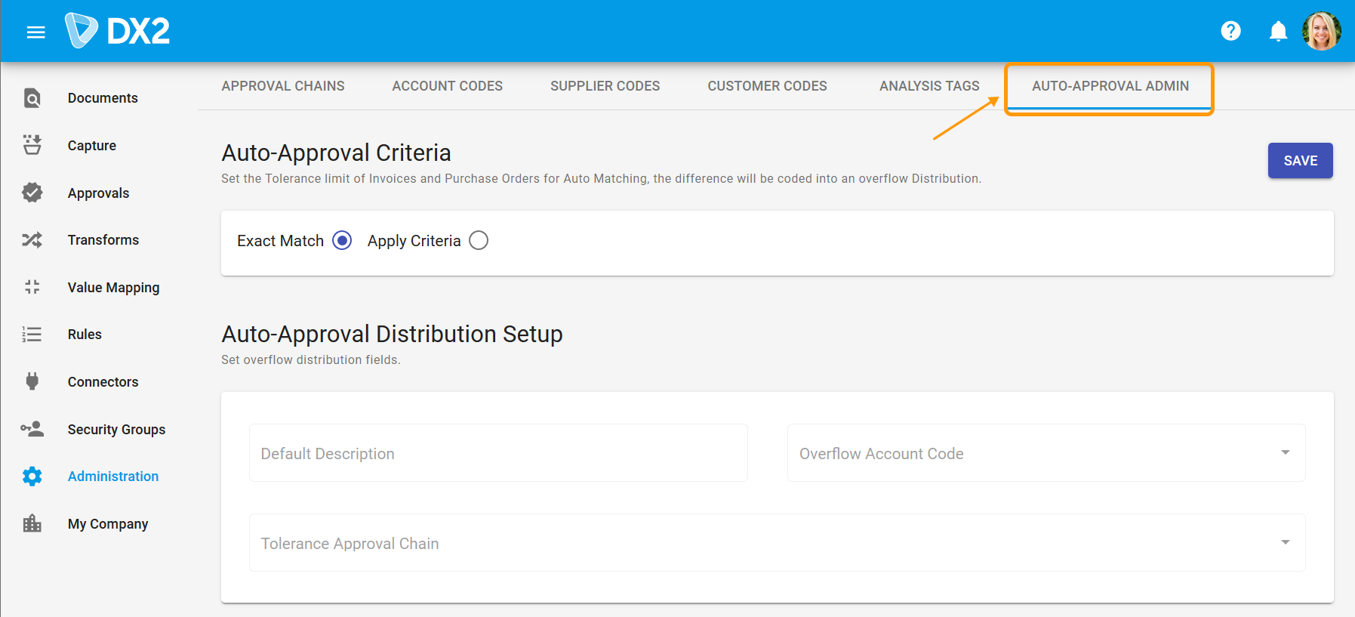Open the Supplier Codes tab

coord(605,86)
